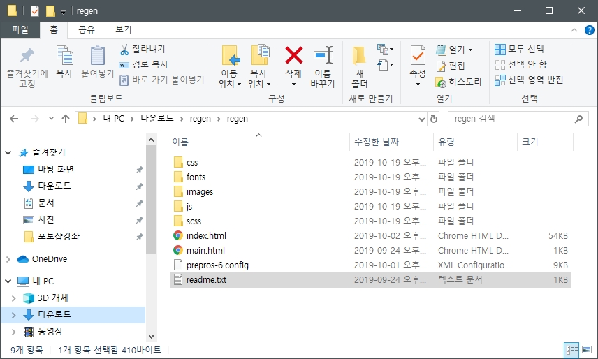Go up one folder level arrow

tap(66, 119)
